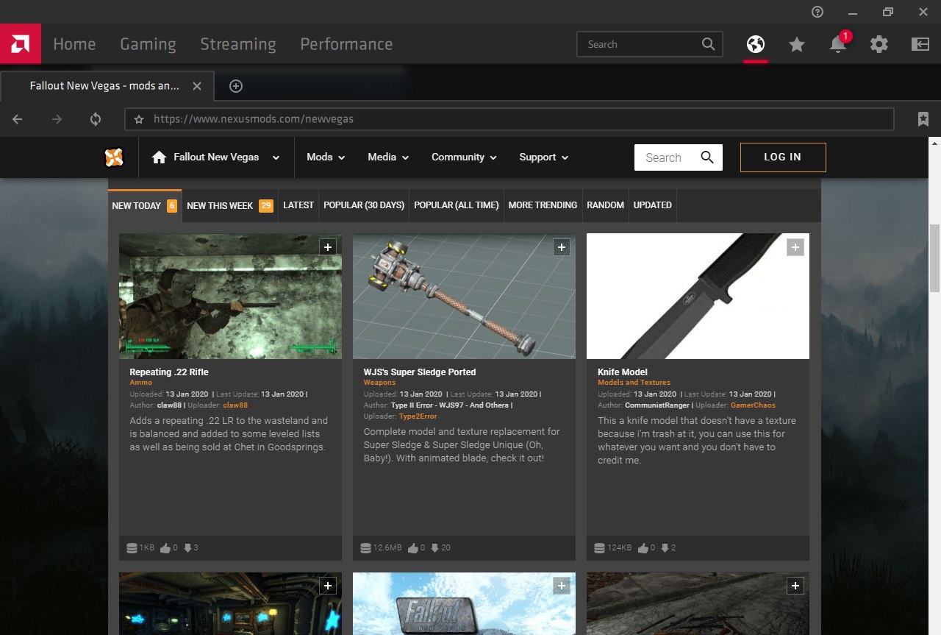Expand the Fallout New Vegas game dropdown
The image size is (941, 635).
(x=276, y=157)
